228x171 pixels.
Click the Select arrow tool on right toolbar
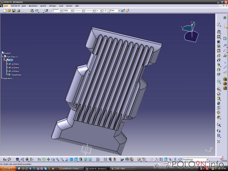(225, 27)
